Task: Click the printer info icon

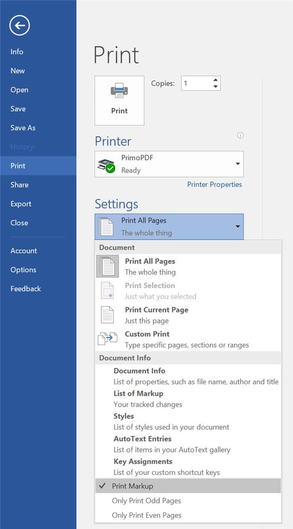Action: click(240, 135)
